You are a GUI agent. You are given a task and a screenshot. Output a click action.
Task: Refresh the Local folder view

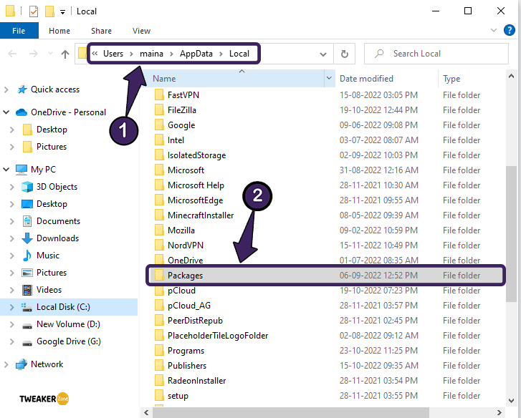tap(345, 54)
